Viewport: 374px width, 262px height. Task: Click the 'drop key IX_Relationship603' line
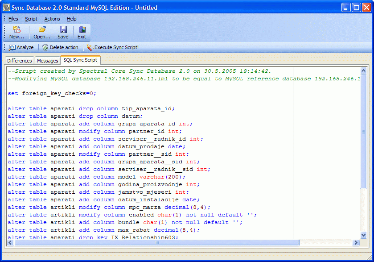point(93,237)
